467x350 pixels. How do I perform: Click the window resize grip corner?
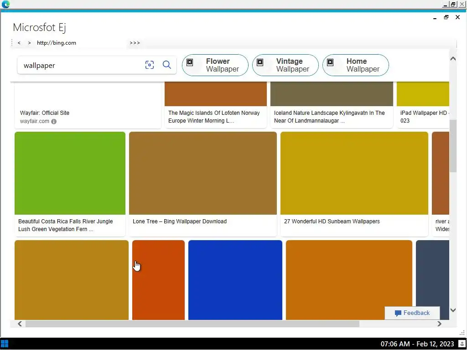click(x=462, y=333)
